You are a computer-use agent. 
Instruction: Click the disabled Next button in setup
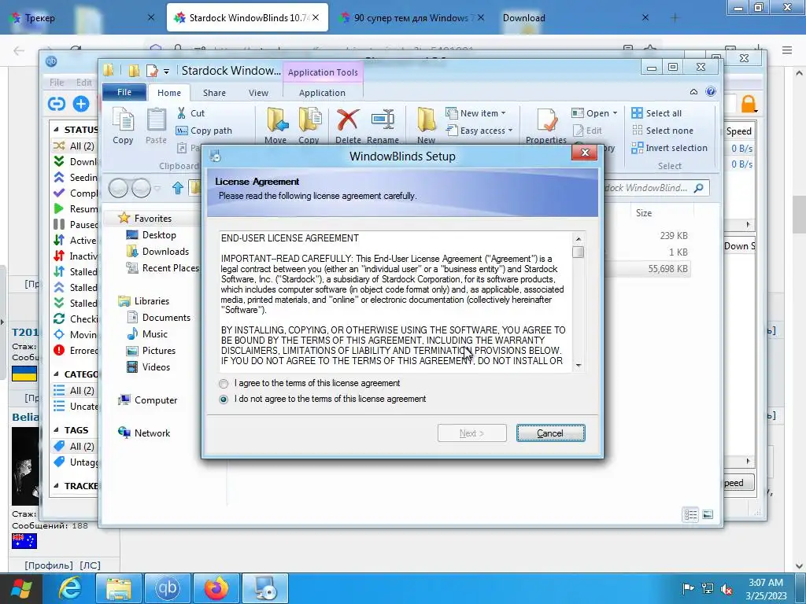tap(472, 433)
